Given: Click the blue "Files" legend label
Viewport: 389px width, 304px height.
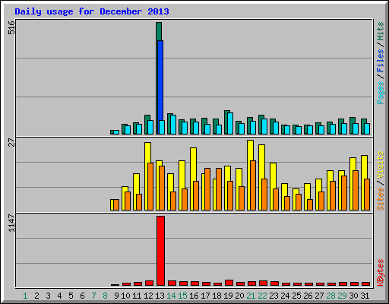Looking at the screenshot, I should click(381, 61).
